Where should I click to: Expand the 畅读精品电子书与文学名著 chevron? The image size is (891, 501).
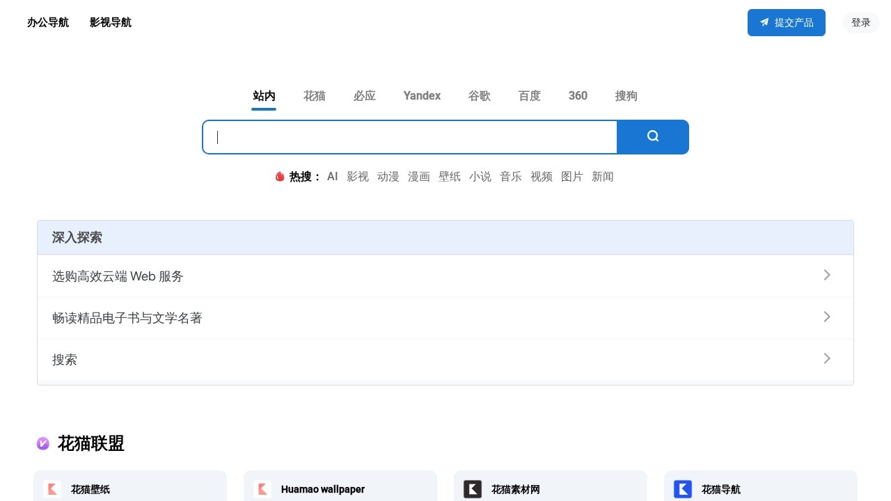tap(827, 317)
